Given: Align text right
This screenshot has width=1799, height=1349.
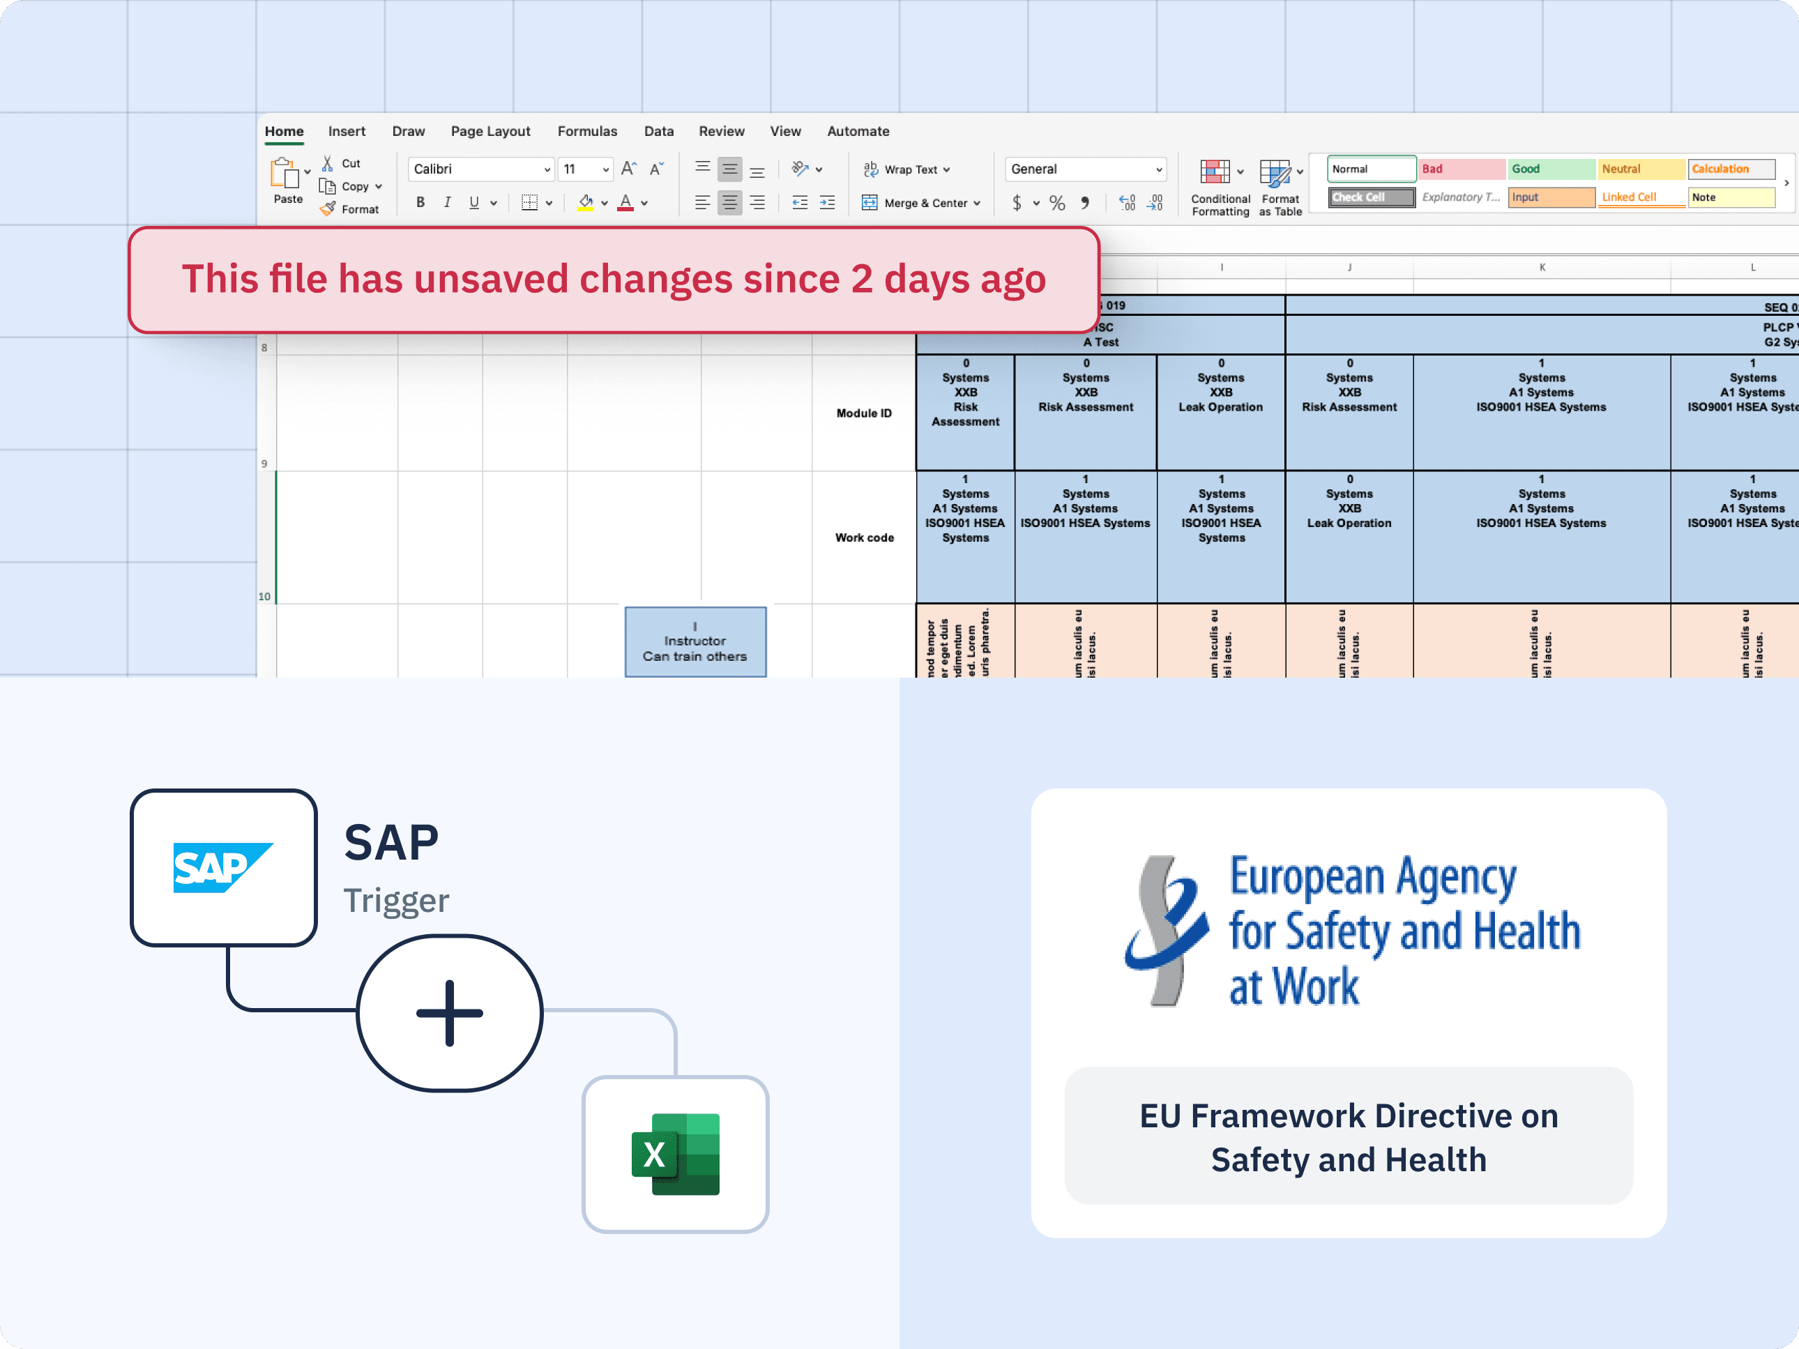Looking at the screenshot, I should [x=757, y=202].
